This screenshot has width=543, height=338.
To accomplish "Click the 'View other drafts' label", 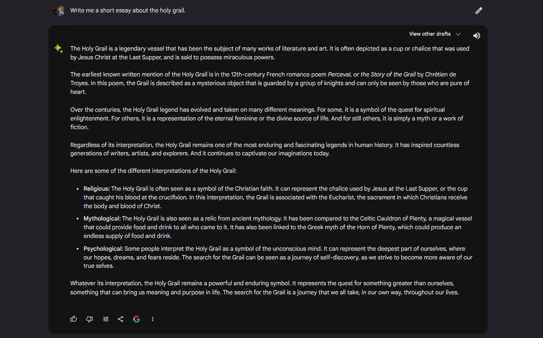I will pos(430,34).
